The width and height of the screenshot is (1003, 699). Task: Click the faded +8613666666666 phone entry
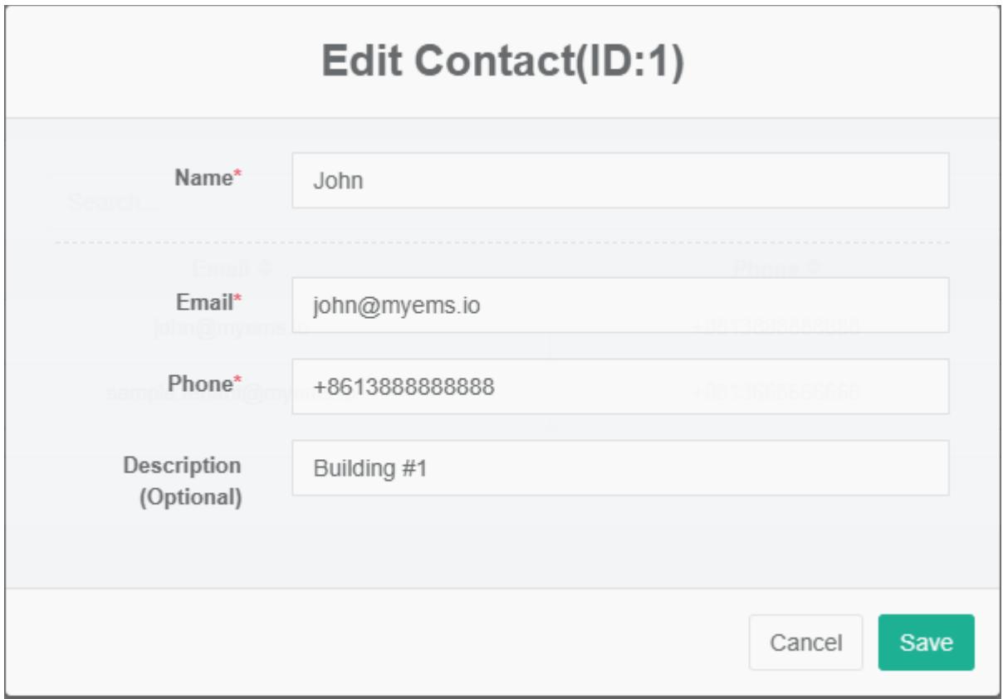click(775, 391)
